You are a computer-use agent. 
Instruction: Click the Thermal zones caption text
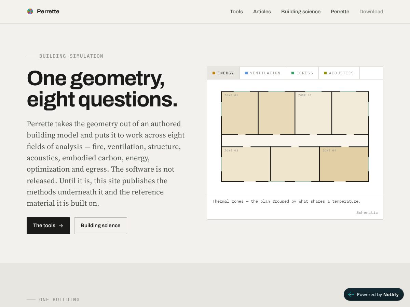pos(287,201)
